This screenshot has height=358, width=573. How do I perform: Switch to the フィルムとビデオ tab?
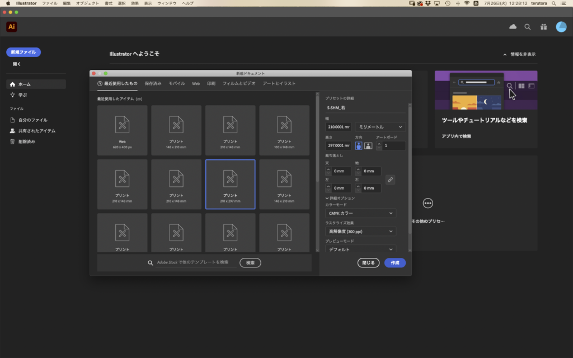tap(239, 84)
